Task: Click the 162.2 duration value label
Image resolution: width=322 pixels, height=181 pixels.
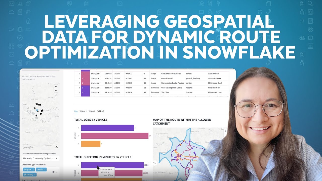Action: tap(146, 165)
